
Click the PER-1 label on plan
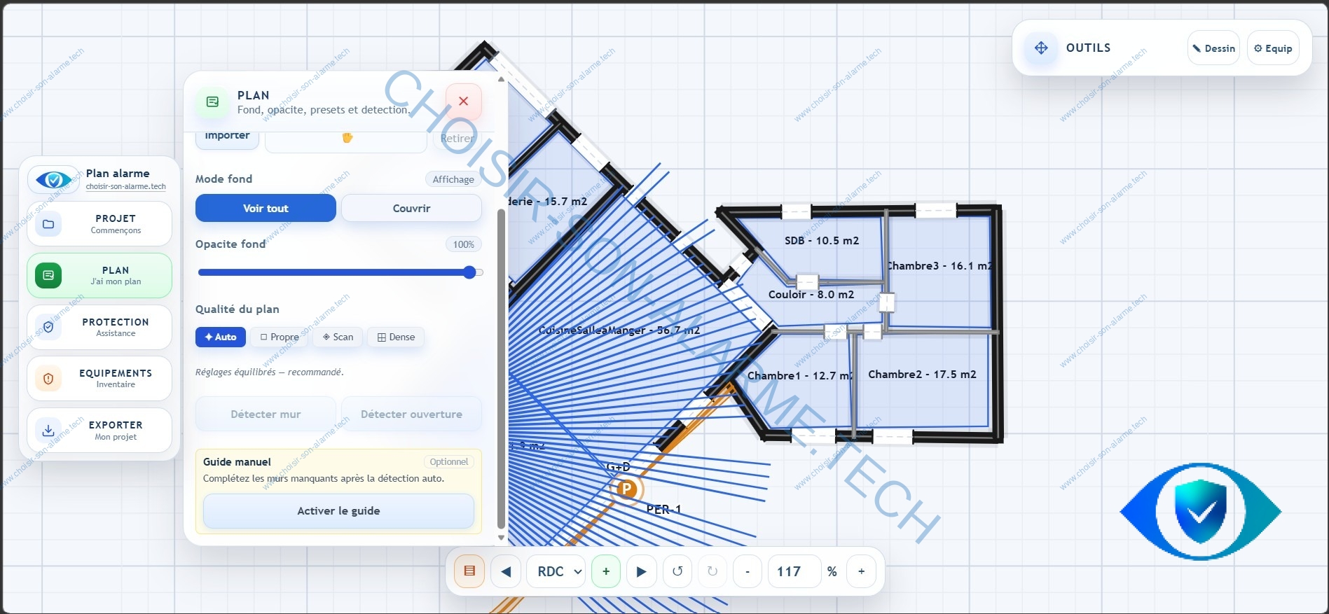tap(663, 510)
